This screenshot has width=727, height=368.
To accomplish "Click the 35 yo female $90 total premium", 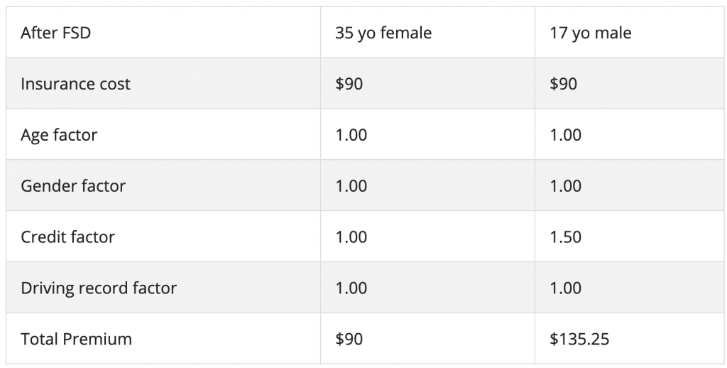I will click(x=349, y=340).
